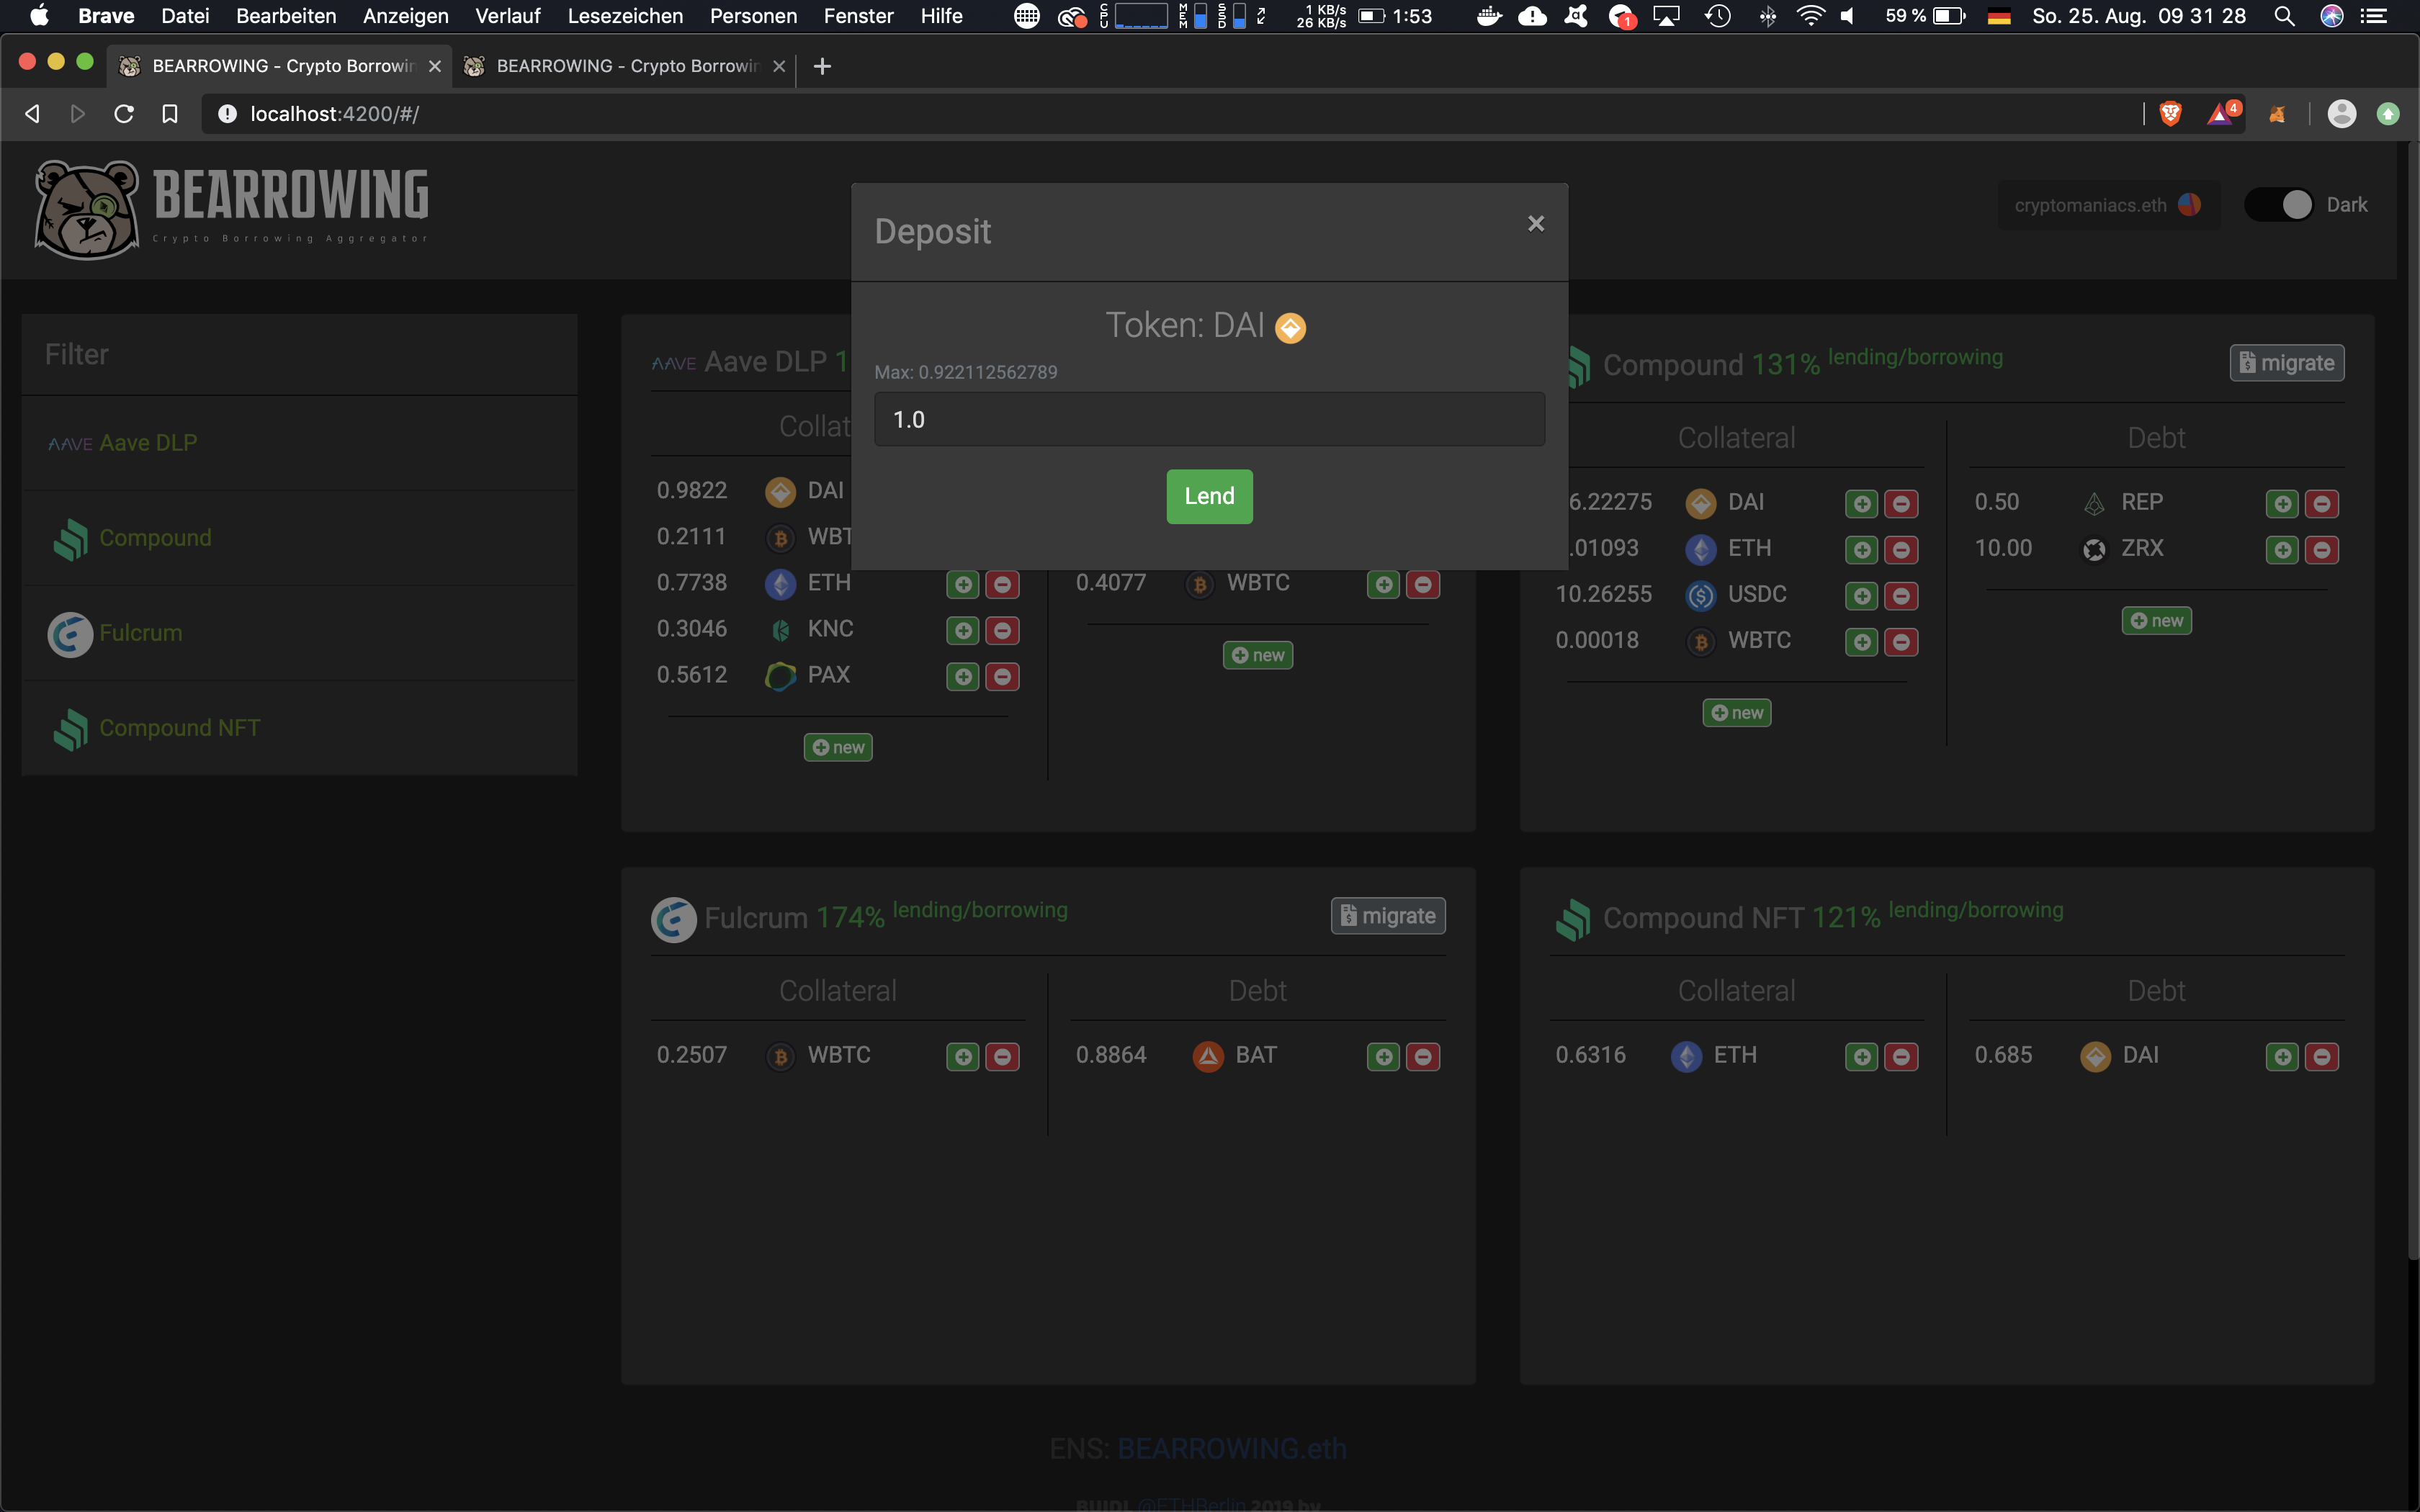Click the plus icon for Aave PAX collateral

tap(963, 676)
